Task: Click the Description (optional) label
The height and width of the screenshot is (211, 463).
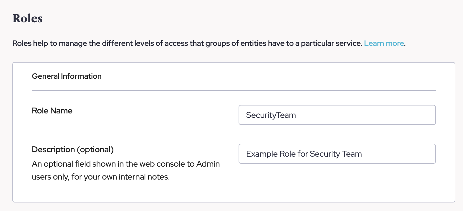Action: (72, 150)
